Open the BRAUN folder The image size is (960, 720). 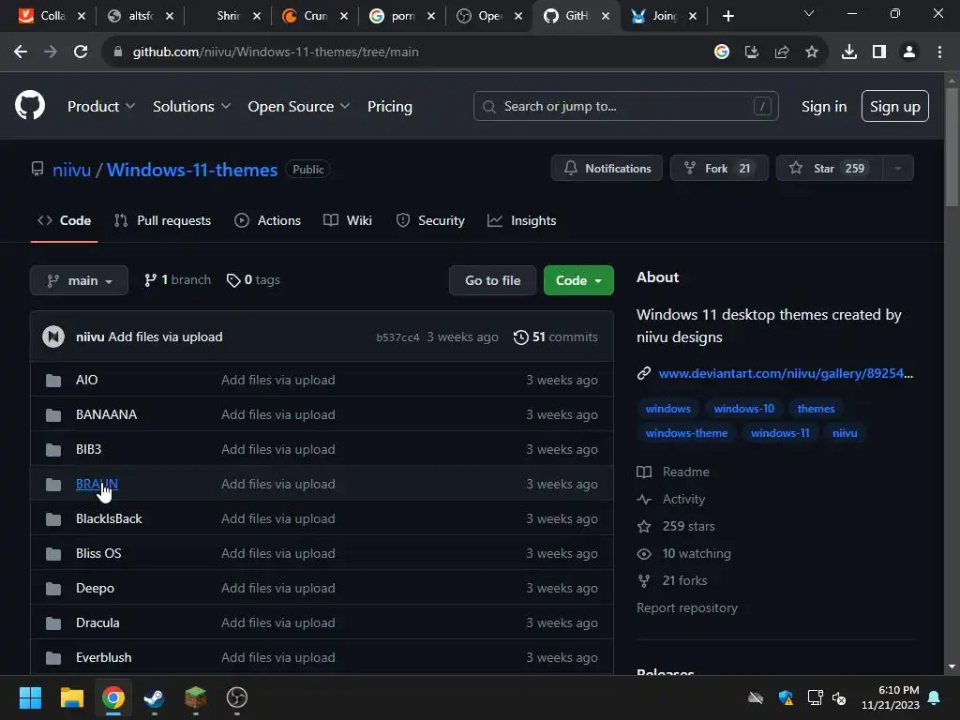(x=97, y=484)
